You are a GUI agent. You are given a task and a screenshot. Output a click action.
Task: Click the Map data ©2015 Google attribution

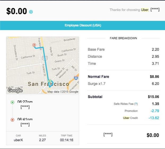[63, 92]
